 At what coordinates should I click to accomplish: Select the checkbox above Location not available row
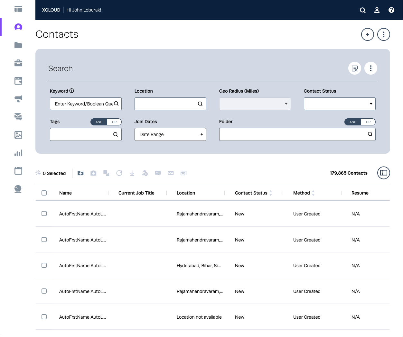click(x=44, y=291)
